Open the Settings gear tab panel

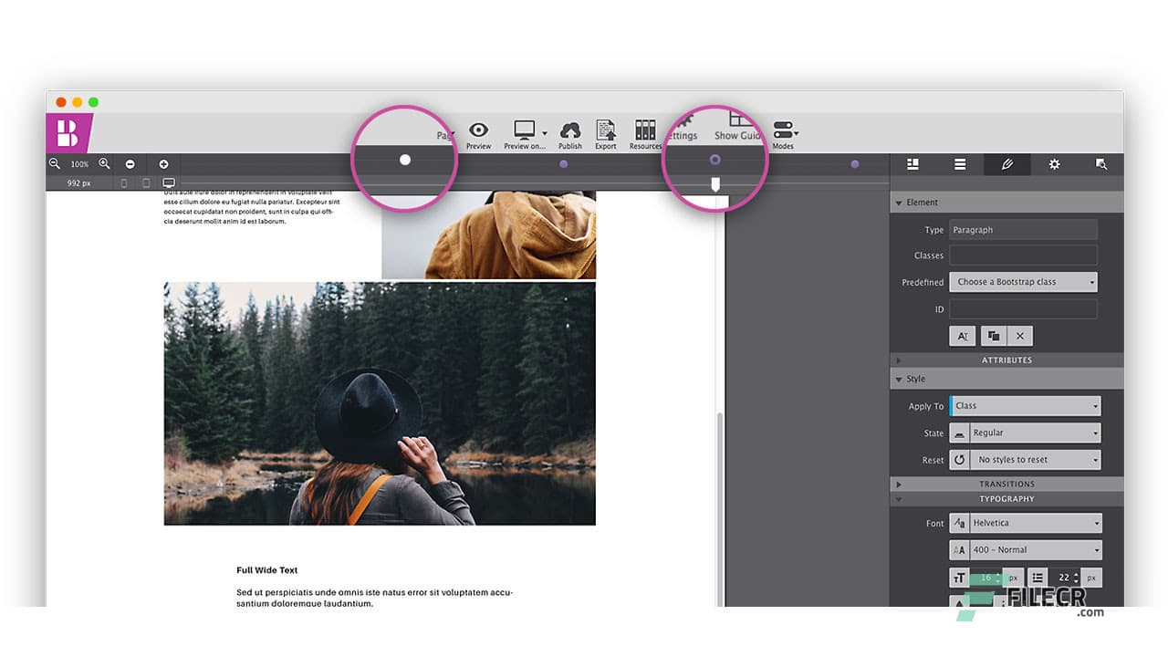[x=1054, y=164]
